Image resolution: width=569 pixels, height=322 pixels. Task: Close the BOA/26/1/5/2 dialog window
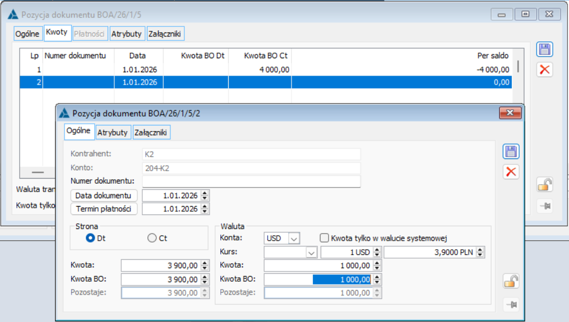click(x=510, y=113)
